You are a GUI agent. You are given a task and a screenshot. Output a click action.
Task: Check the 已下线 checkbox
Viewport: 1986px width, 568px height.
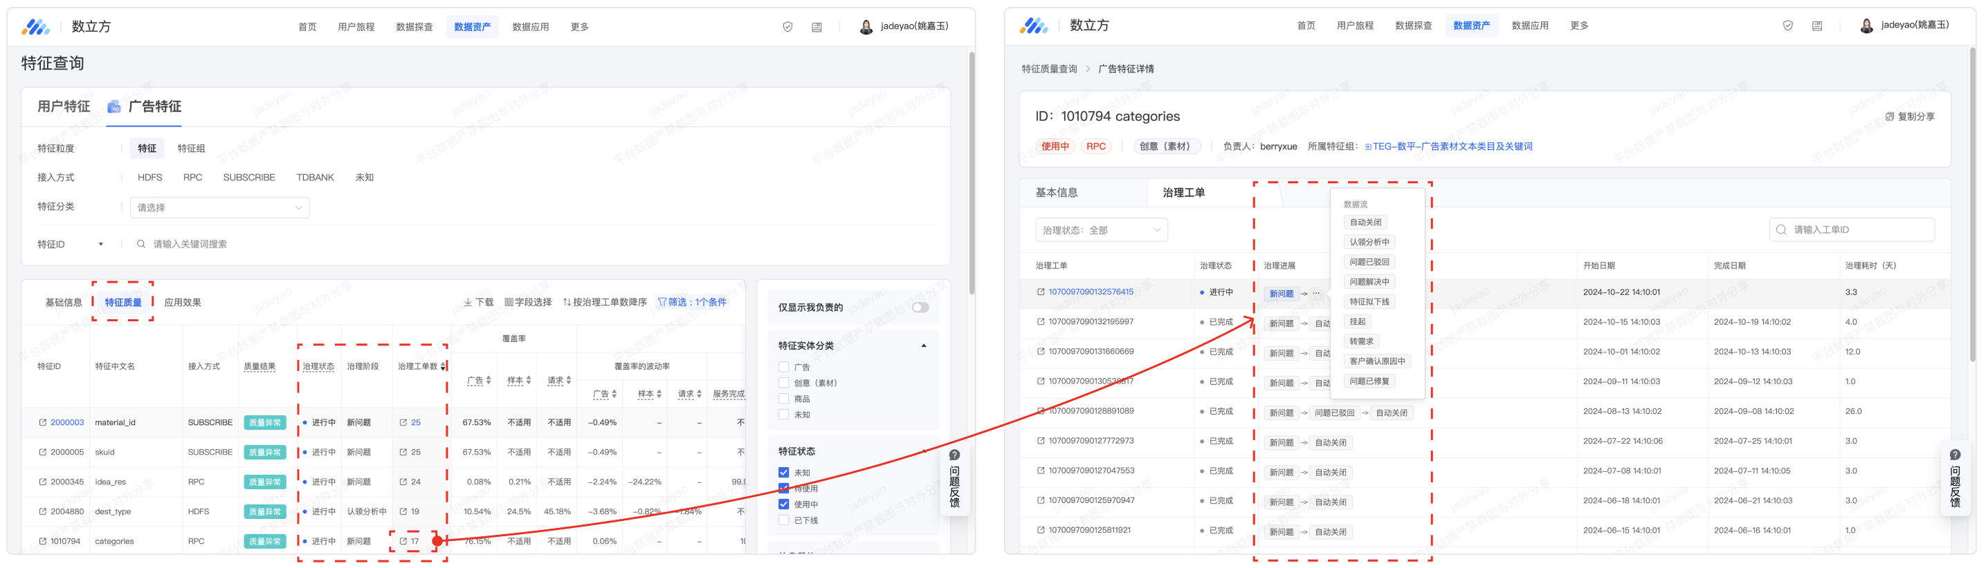[x=784, y=520]
